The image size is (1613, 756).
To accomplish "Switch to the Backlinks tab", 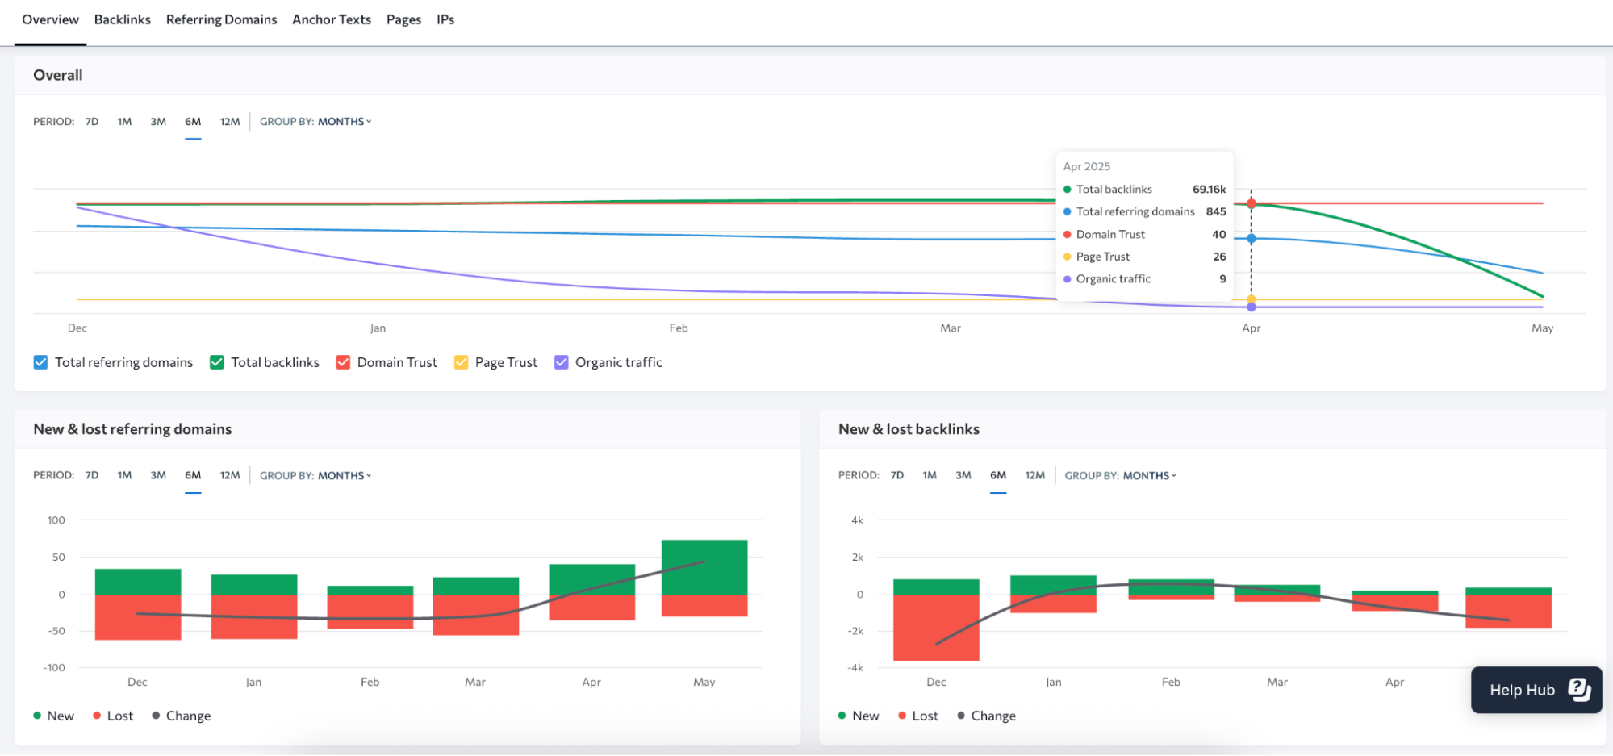I will click(123, 19).
